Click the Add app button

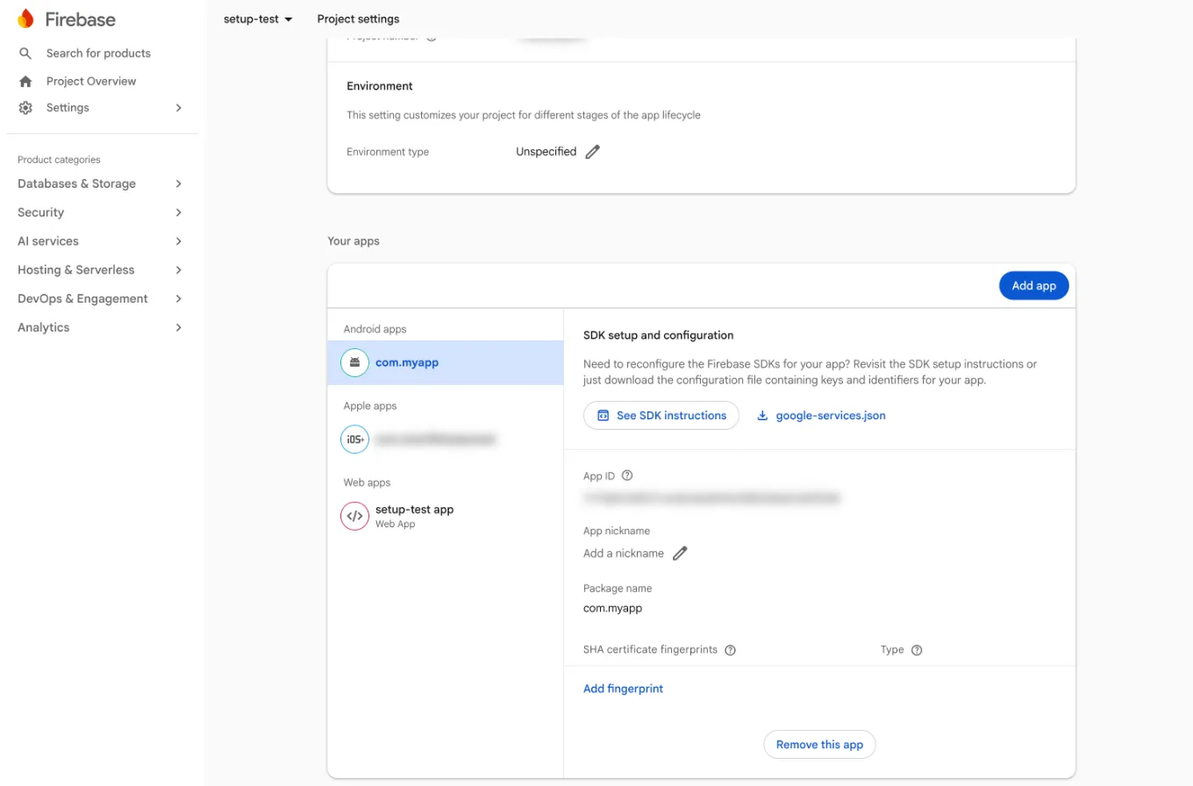[1034, 285]
